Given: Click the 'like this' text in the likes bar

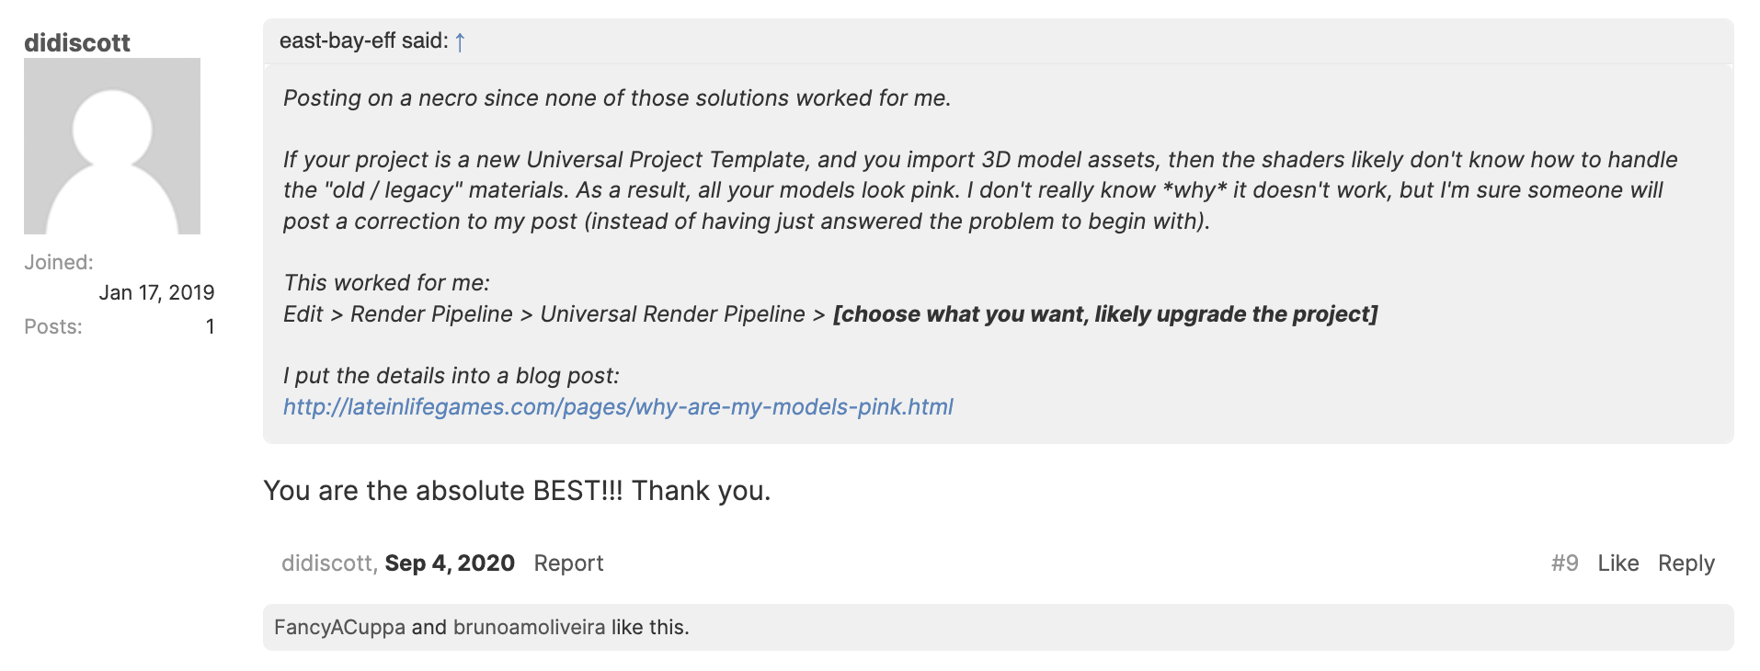Looking at the screenshot, I should tap(650, 627).
